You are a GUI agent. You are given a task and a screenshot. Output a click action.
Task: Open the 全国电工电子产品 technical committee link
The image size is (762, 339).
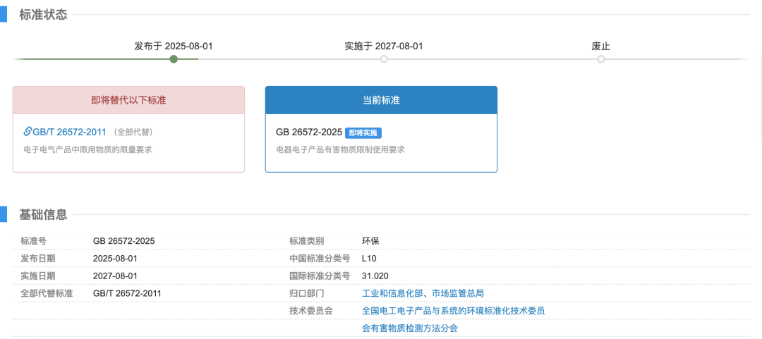(453, 311)
